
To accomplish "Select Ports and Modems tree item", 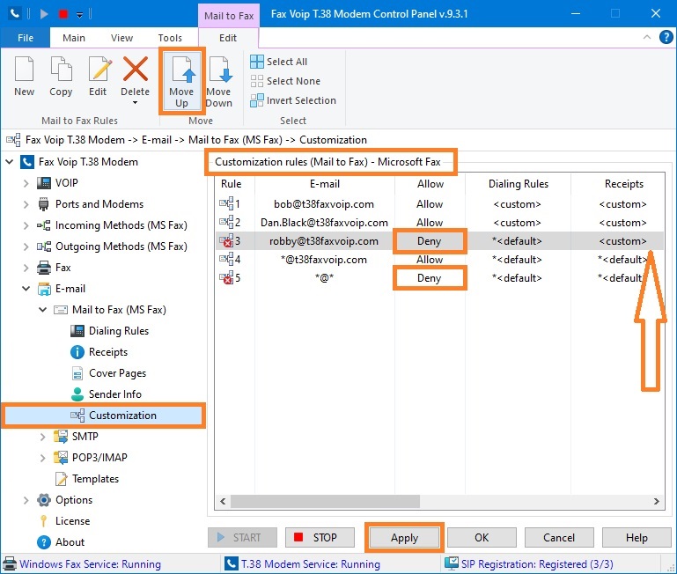I will [x=99, y=204].
